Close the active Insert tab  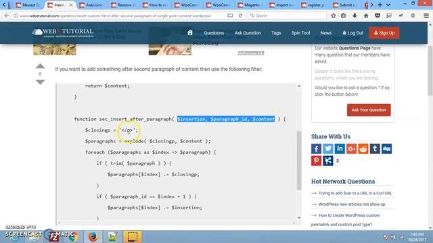(71, 5)
